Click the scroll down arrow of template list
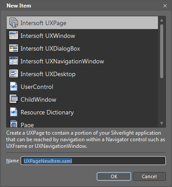The image size is (172, 187). click(161, 123)
